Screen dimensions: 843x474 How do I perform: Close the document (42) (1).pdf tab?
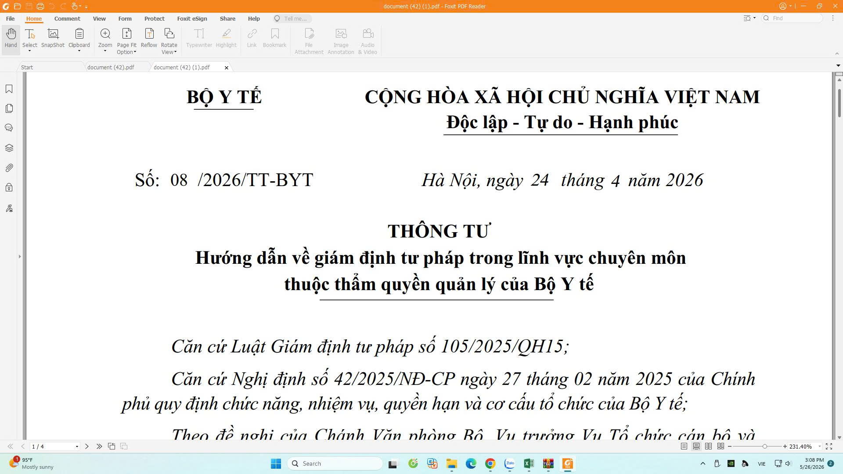(x=227, y=68)
